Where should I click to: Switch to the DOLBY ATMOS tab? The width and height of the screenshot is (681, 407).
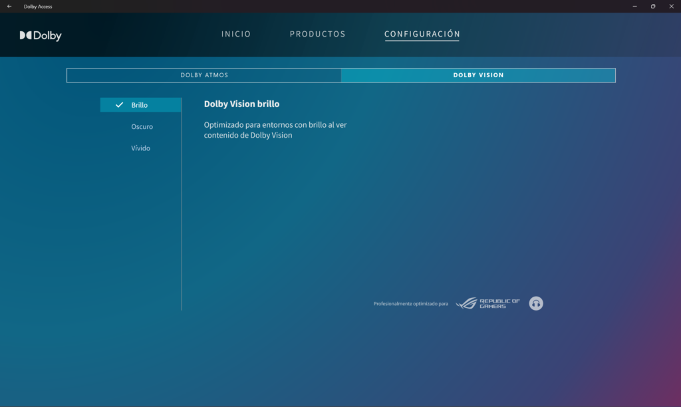tap(204, 75)
